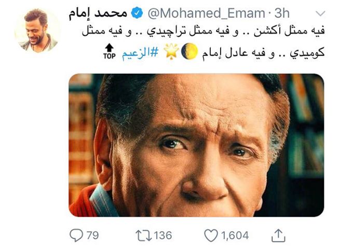Viewport: 339px width, 249px height.
Task: Open the share upload arrow icon
Action: point(278,236)
